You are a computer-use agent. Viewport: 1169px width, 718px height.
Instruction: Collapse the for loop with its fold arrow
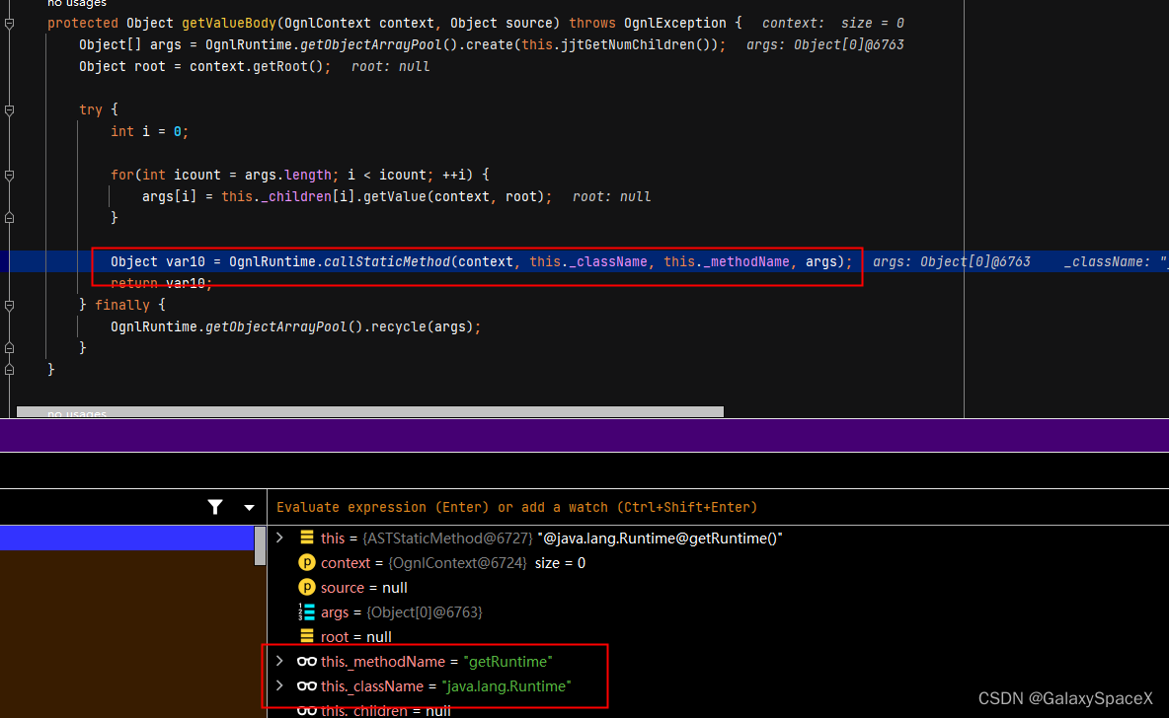click(x=8, y=174)
